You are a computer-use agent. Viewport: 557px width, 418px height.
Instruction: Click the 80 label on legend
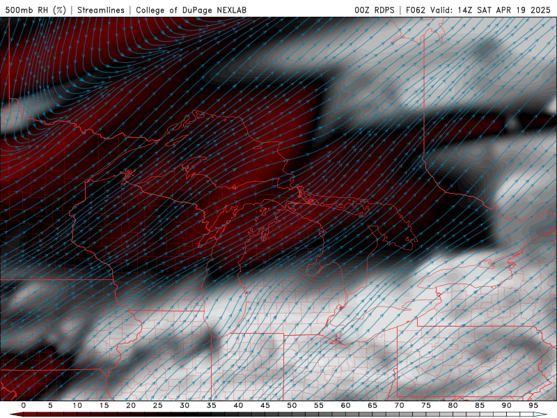[x=453, y=405]
